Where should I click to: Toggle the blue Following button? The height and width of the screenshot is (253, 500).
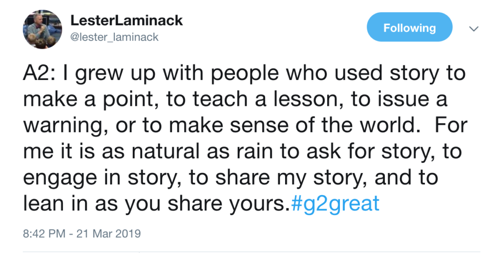coord(410,27)
